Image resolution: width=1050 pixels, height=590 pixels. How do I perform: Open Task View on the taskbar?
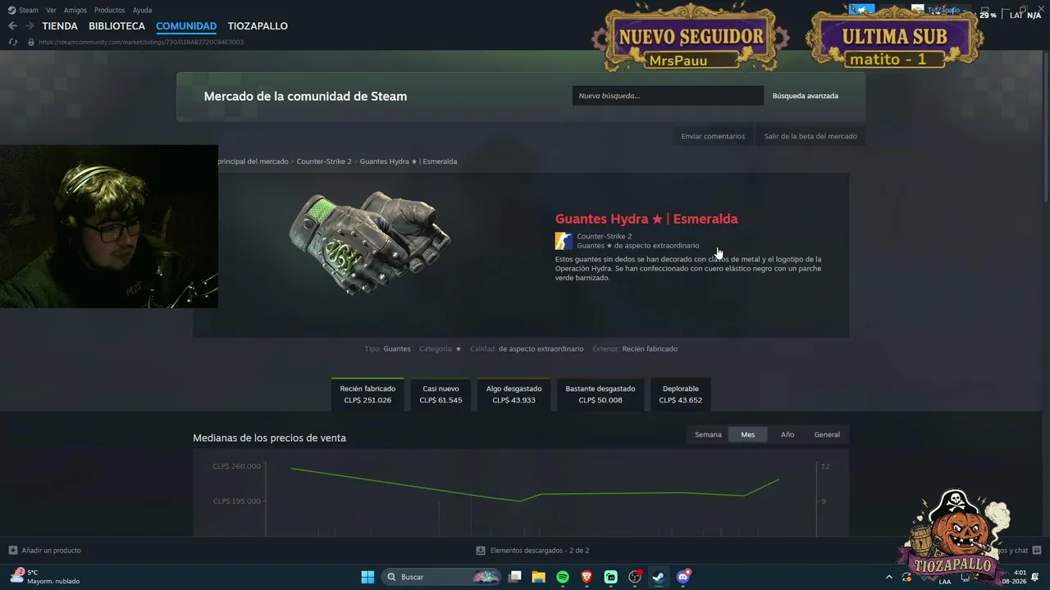[515, 577]
